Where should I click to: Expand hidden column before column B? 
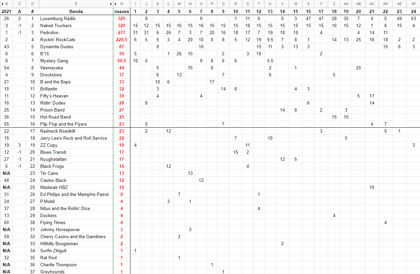[2, 4]
